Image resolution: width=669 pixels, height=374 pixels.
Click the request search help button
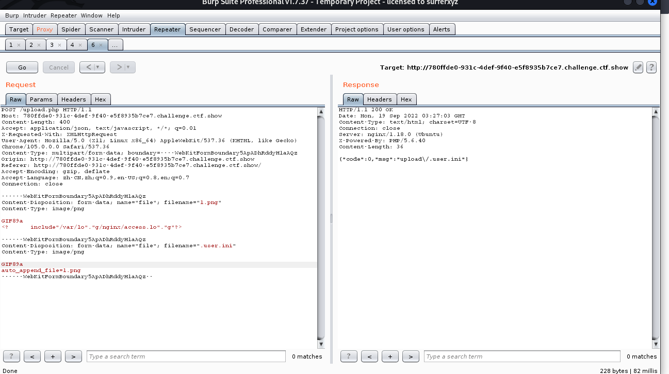[x=11, y=356]
